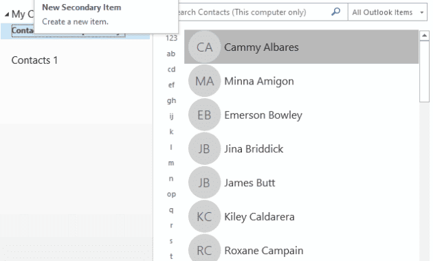Jump to r in the contact index
433x261 pixels.
[172, 226]
